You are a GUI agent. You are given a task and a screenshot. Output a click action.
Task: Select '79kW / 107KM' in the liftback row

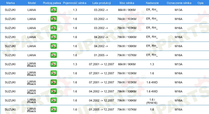tap(127, 109)
